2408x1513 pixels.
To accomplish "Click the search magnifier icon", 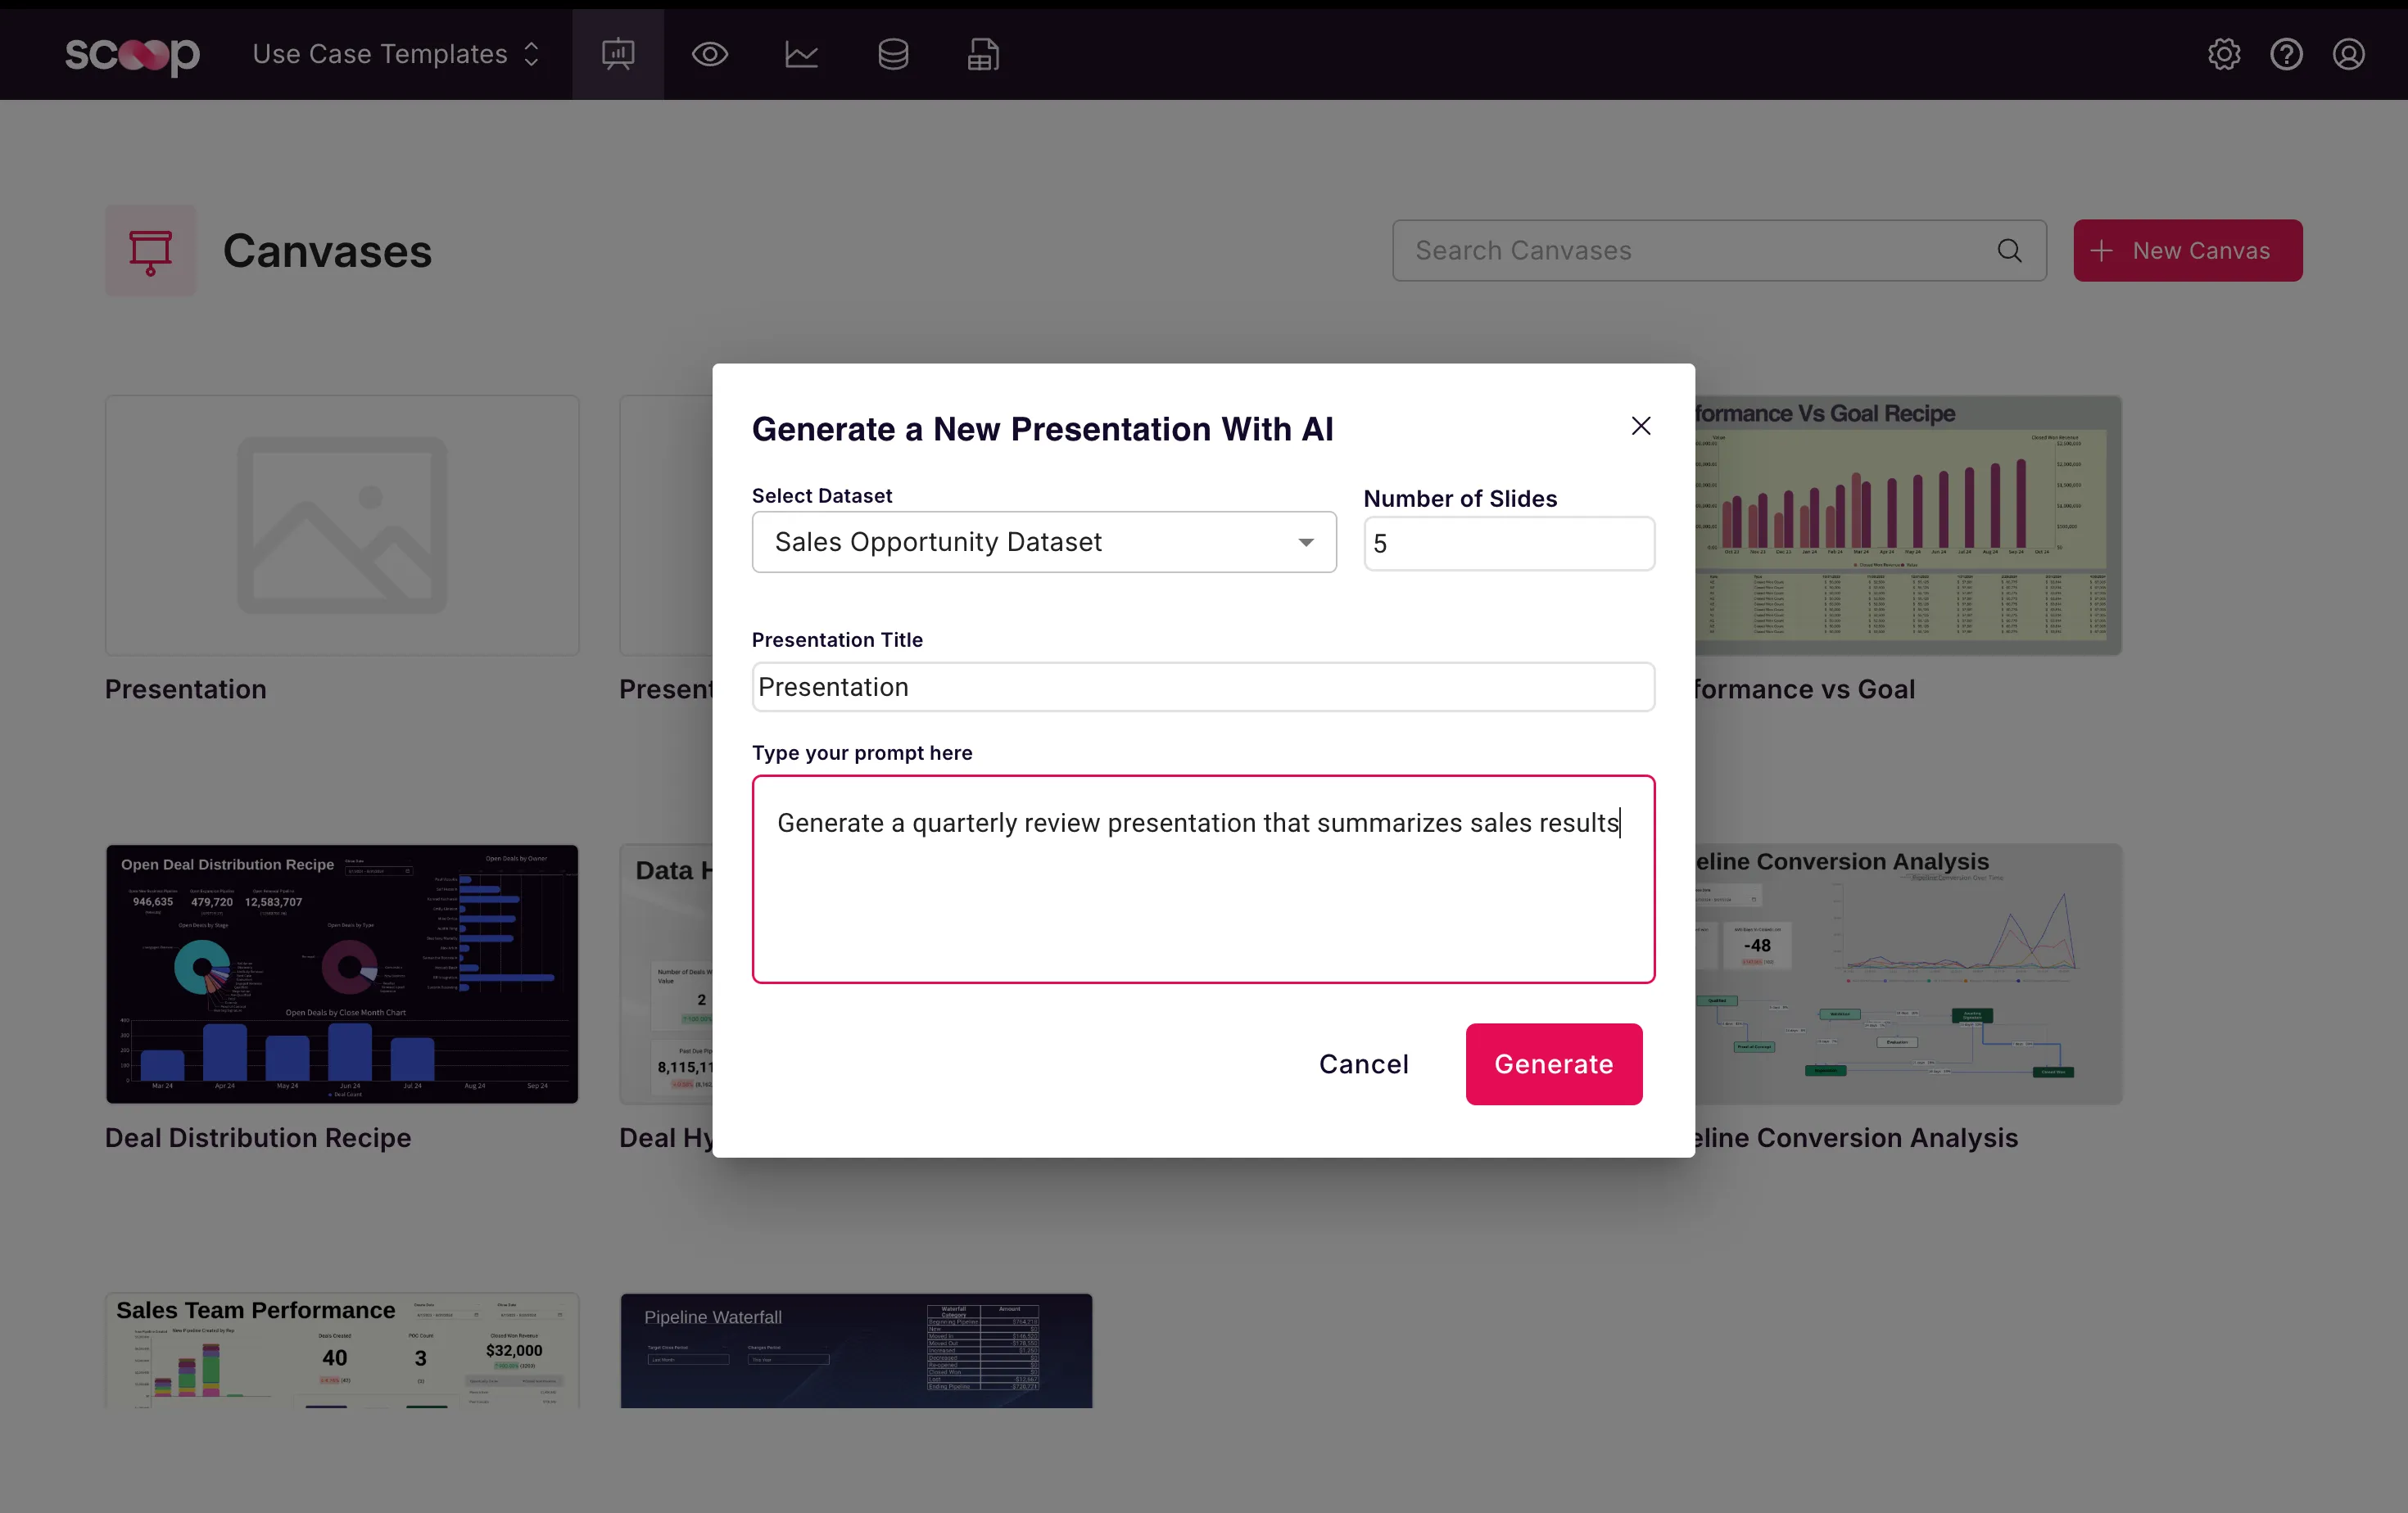I will pyautogui.click(x=2009, y=251).
